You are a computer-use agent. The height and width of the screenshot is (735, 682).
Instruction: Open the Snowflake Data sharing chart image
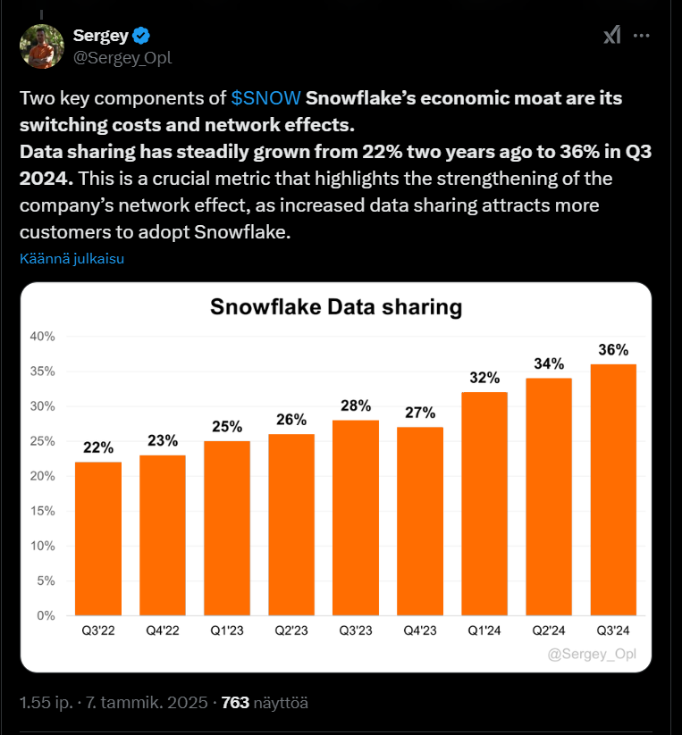pyautogui.click(x=336, y=477)
